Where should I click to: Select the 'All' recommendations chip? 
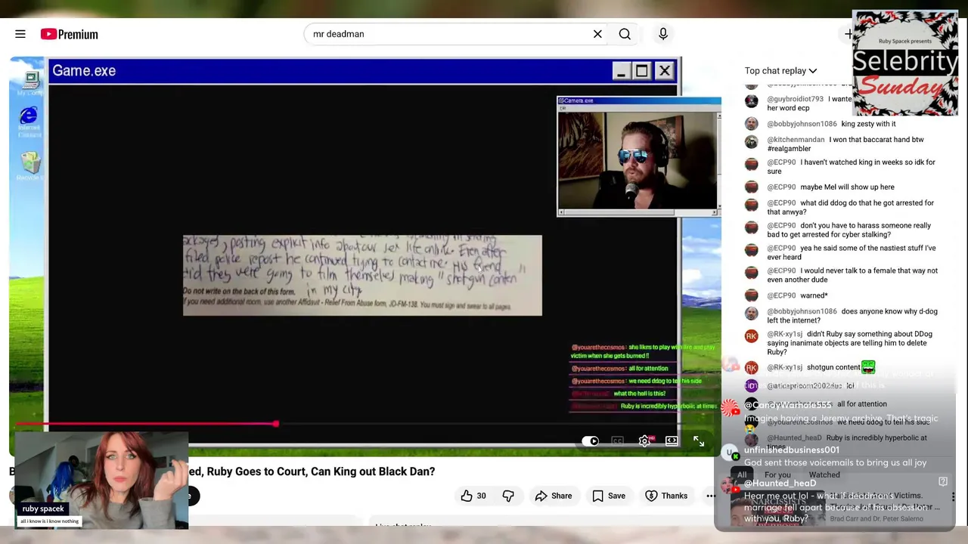[x=742, y=475]
